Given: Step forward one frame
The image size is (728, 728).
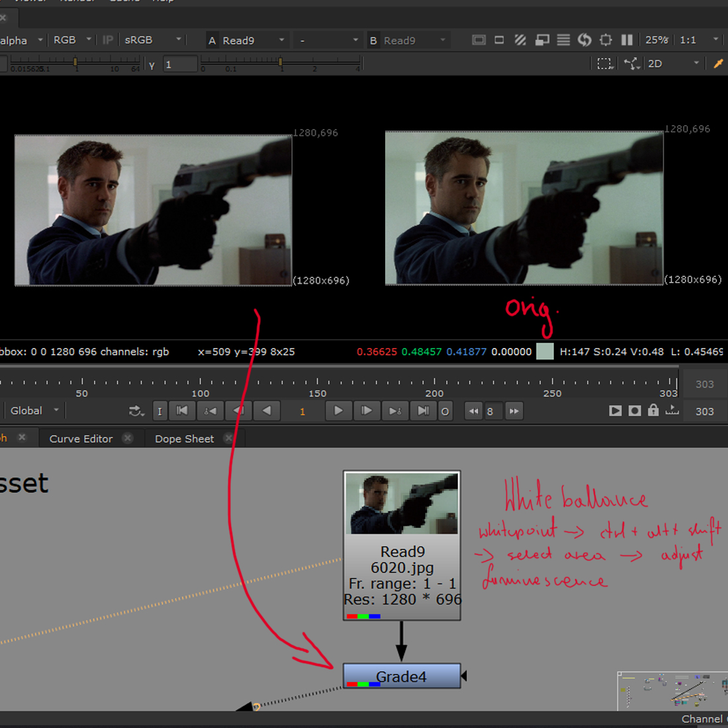Looking at the screenshot, I should (x=367, y=412).
